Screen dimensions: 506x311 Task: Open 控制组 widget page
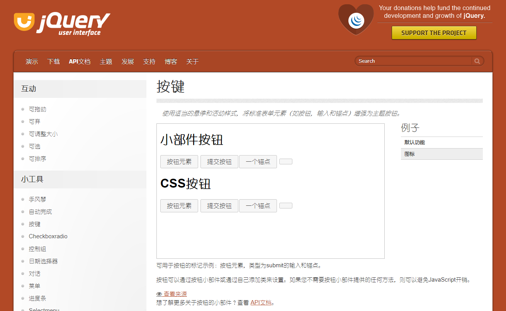[x=37, y=249]
